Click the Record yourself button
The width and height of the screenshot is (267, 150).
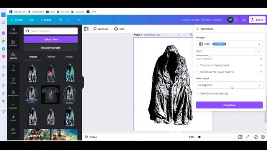coord(50,48)
